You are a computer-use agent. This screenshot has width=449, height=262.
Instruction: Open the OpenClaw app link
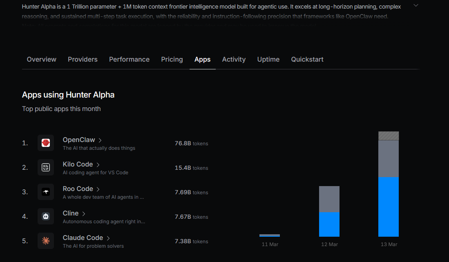pos(79,140)
